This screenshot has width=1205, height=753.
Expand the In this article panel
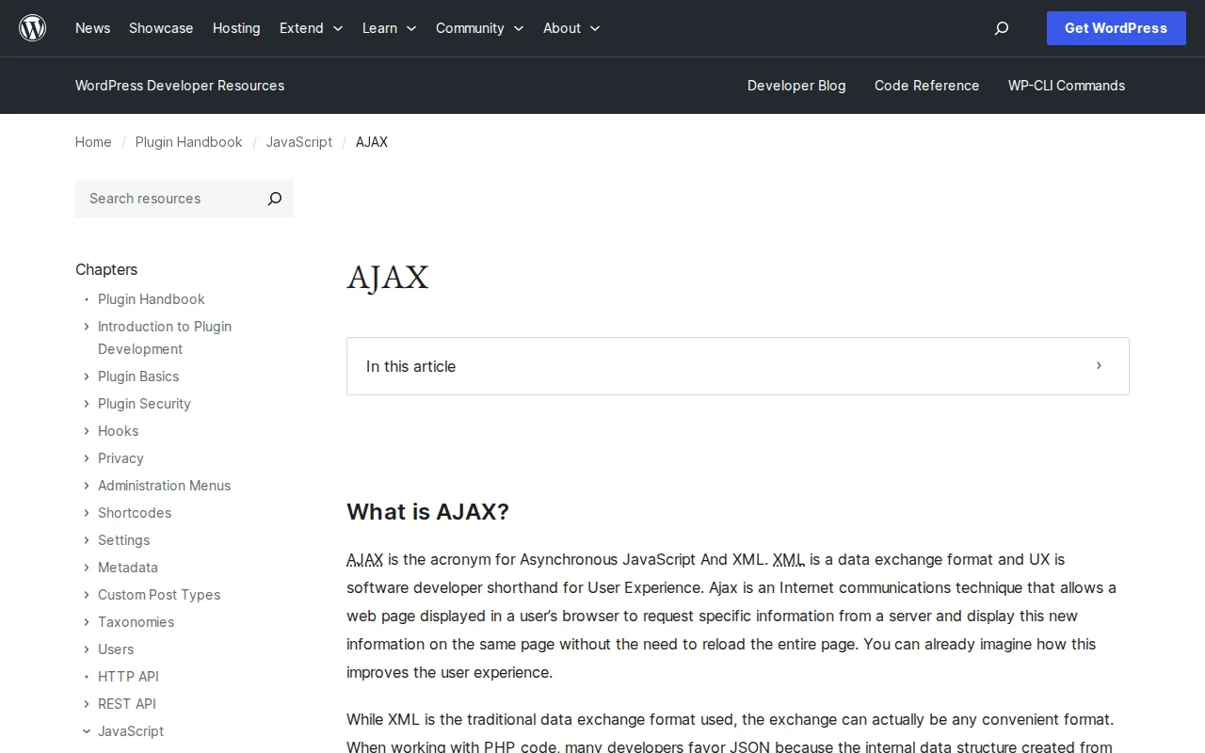pos(1098,366)
